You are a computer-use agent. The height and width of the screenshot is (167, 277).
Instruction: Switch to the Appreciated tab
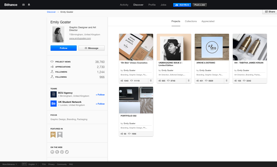(x=208, y=21)
